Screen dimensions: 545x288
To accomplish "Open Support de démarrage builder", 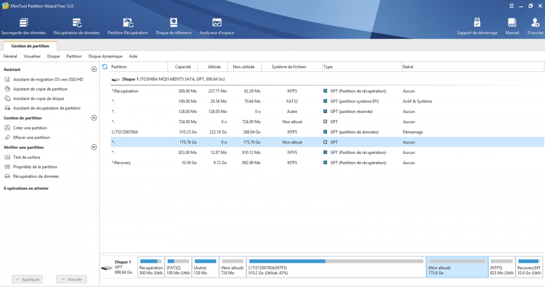I will [477, 26].
